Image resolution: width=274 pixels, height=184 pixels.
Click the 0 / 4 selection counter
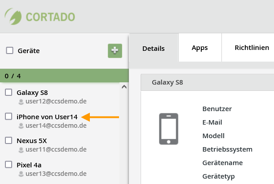[13, 76]
